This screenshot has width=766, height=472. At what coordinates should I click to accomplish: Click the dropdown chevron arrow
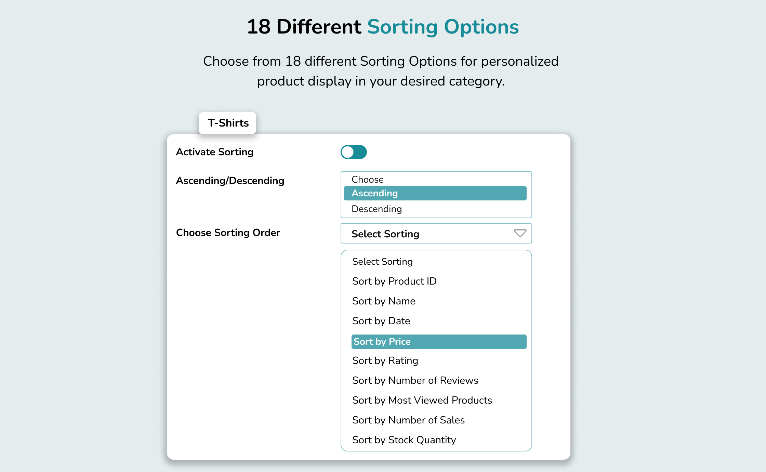[x=519, y=234]
